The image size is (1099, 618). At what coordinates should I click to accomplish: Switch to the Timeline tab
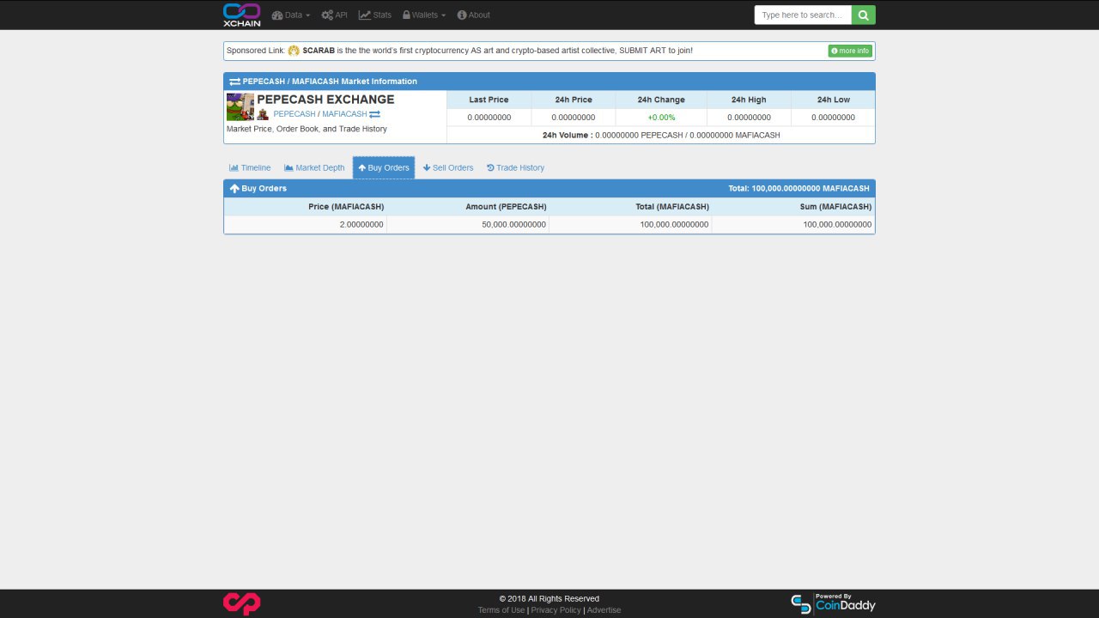coord(250,167)
